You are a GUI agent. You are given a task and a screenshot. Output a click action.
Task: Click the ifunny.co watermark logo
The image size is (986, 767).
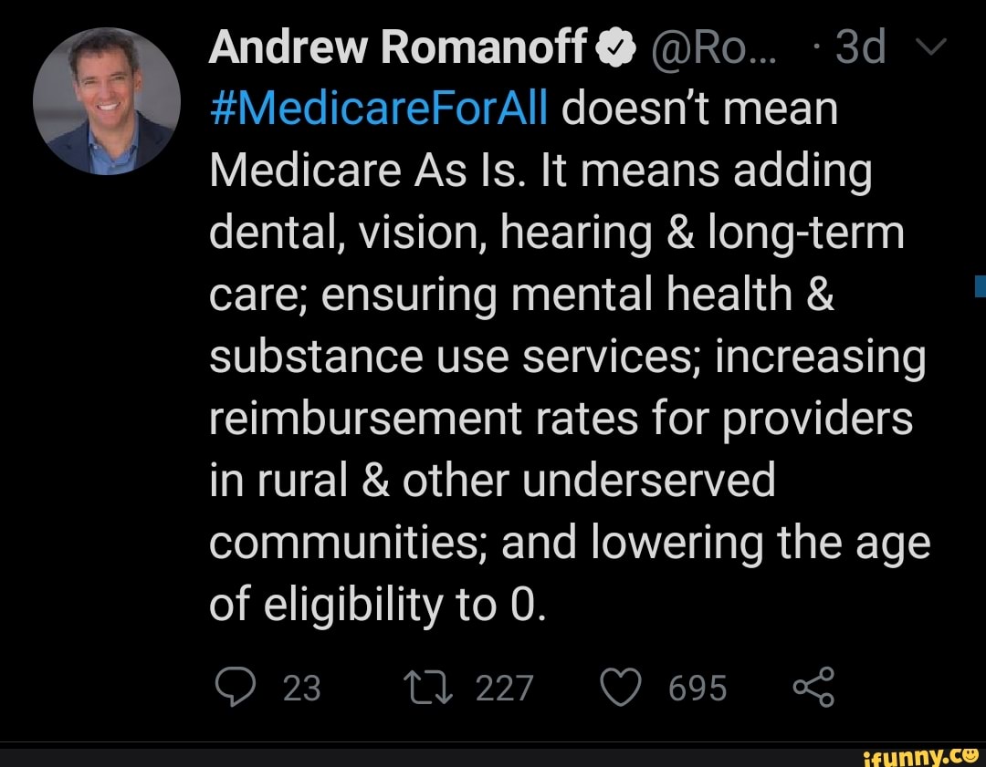coord(922,756)
